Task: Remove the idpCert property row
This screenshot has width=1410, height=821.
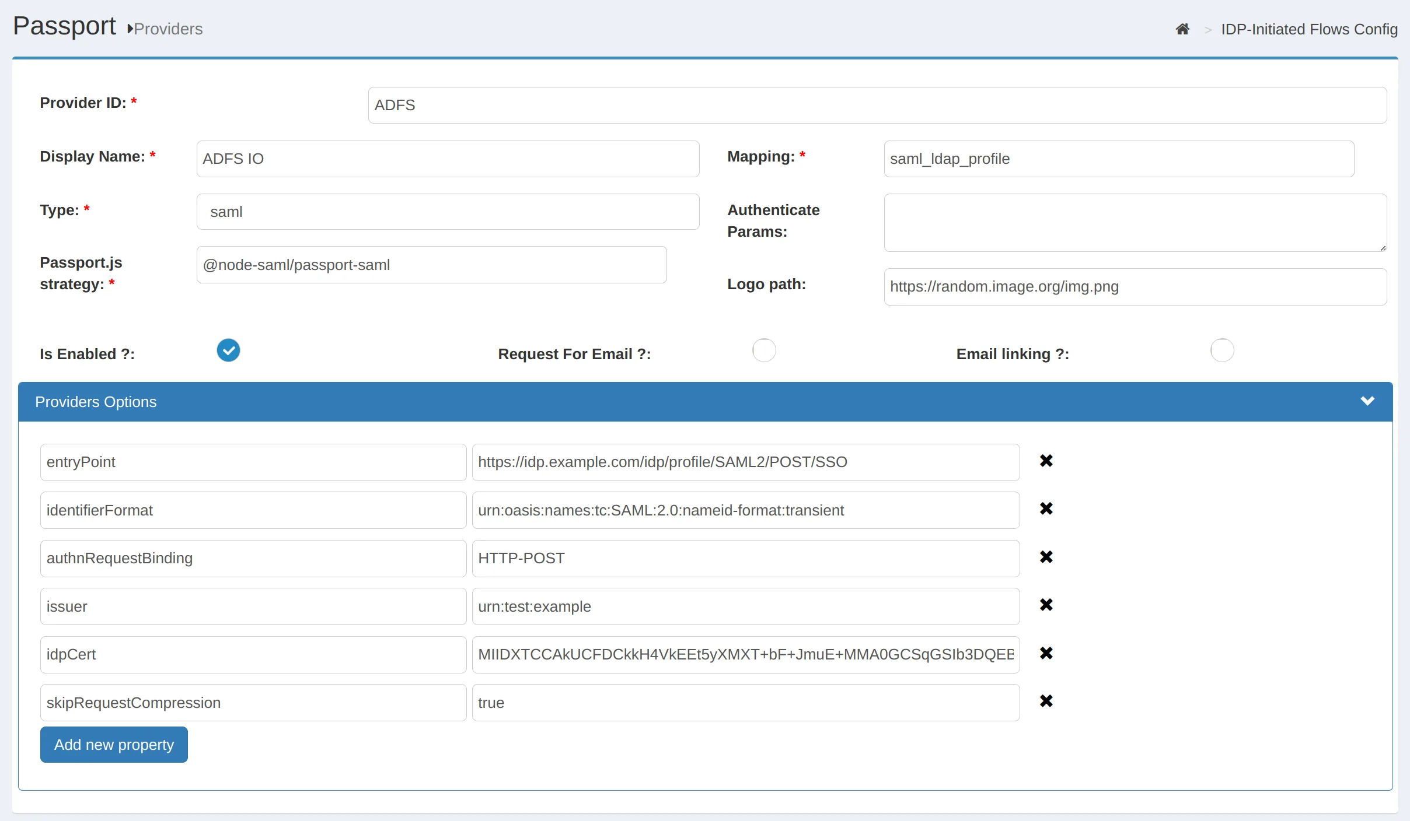Action: [x=1046, y=653]
